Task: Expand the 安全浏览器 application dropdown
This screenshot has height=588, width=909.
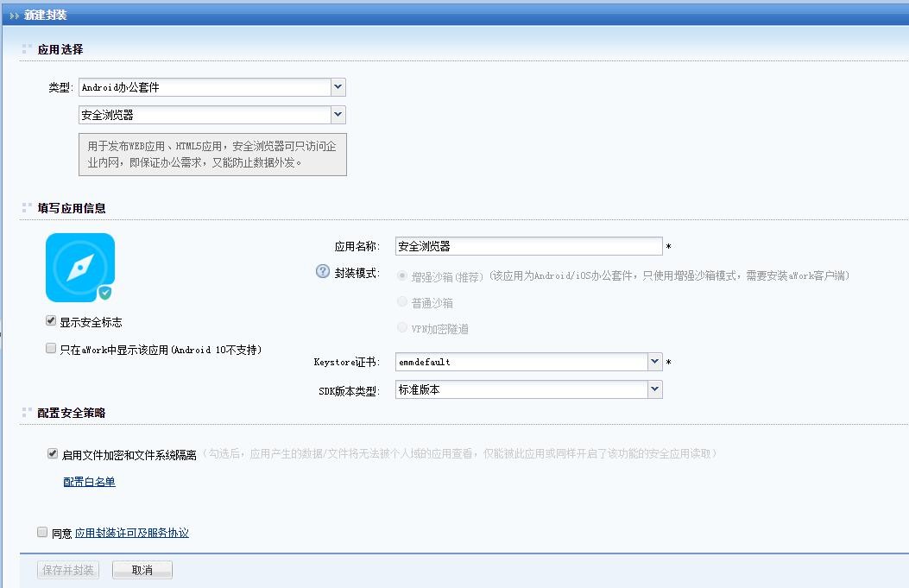Action: (x=338, y=115)
